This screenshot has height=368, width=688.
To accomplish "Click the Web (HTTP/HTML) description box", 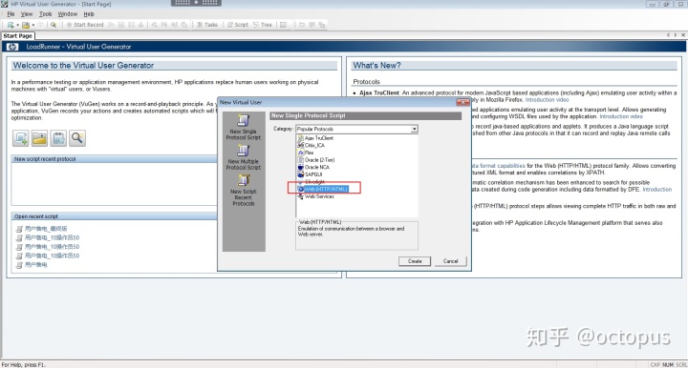I will [356, 235].
